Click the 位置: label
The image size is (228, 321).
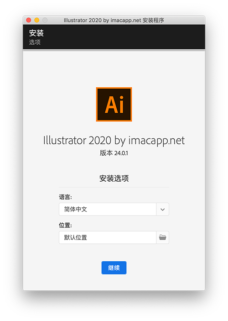pyautogui.click(x=65, y=225)
